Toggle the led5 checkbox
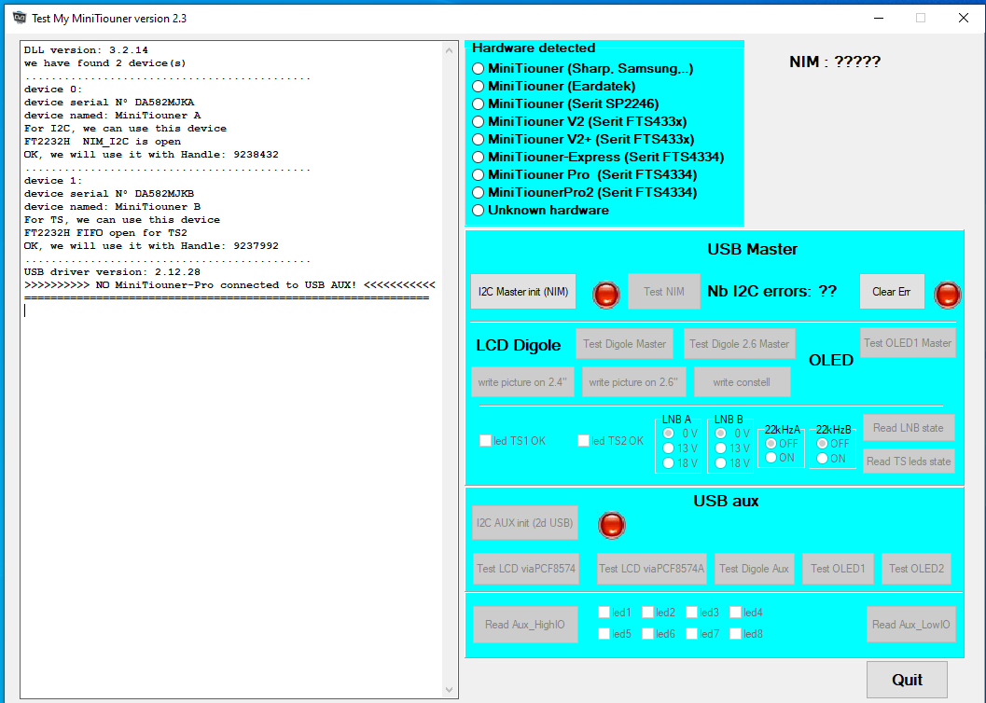 pos(604,634)
